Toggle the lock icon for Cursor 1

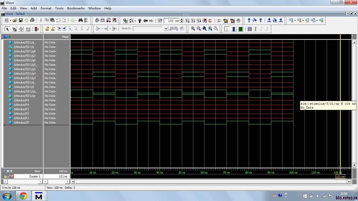[6, 176]
